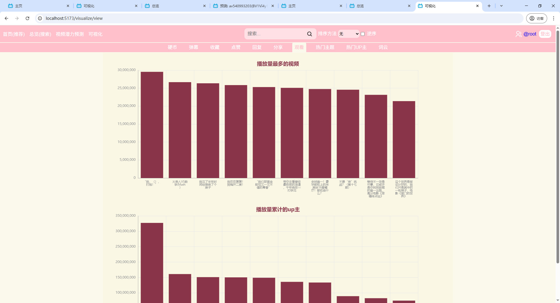
Task: Click the scroll-down arrow of page scrollbar
Action: [558, 300]
